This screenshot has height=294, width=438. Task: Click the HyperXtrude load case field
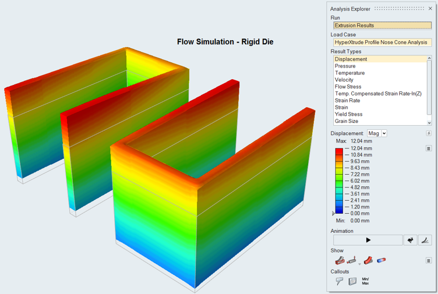point(382,42)
